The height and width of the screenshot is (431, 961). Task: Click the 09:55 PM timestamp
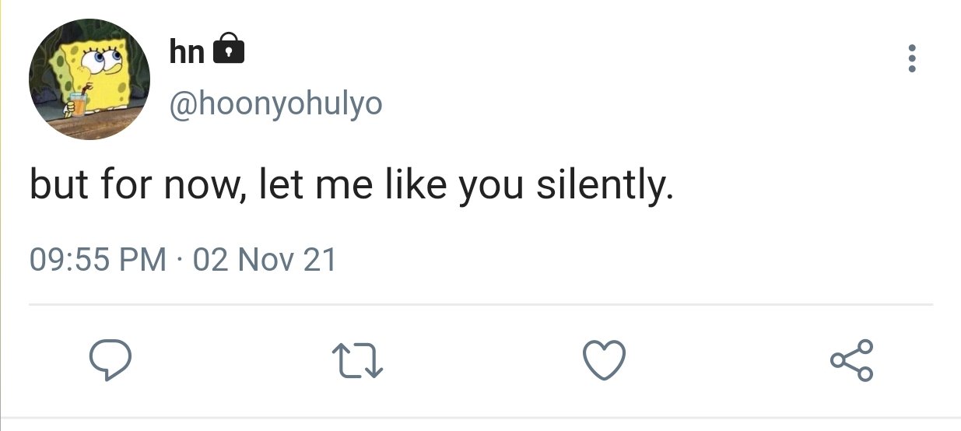98,259
